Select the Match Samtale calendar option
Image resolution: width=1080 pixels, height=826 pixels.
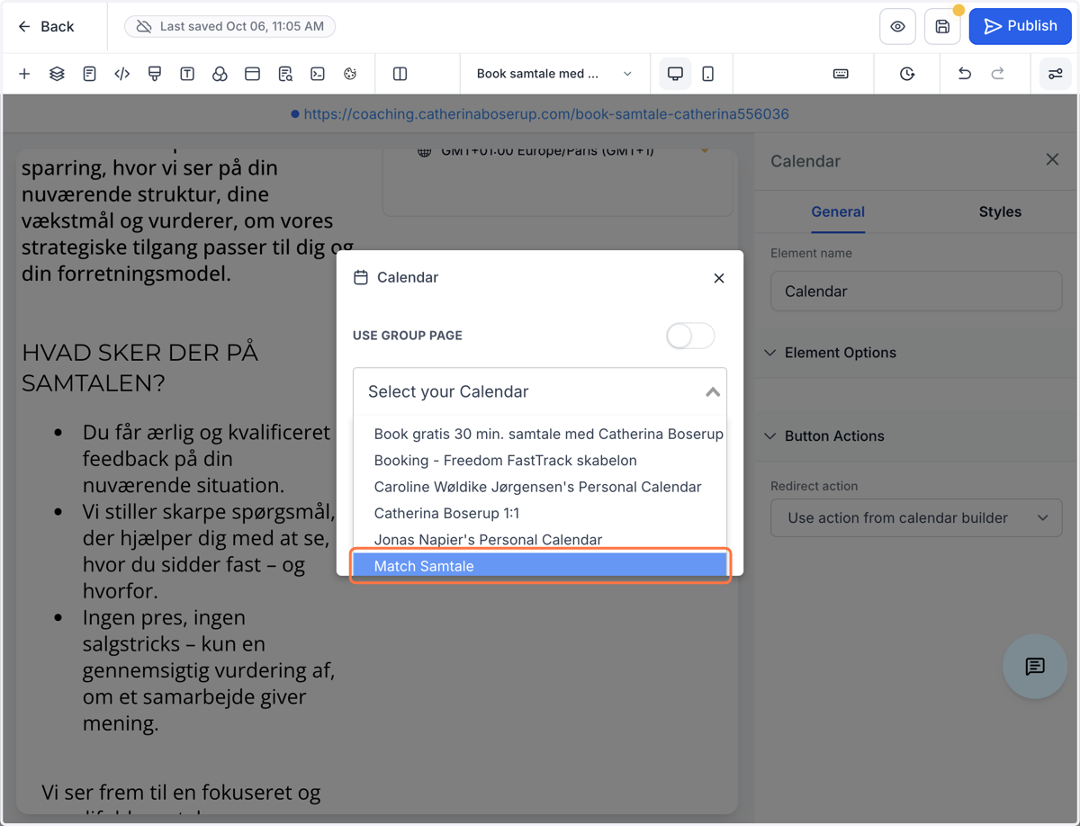tap(540, 566)
